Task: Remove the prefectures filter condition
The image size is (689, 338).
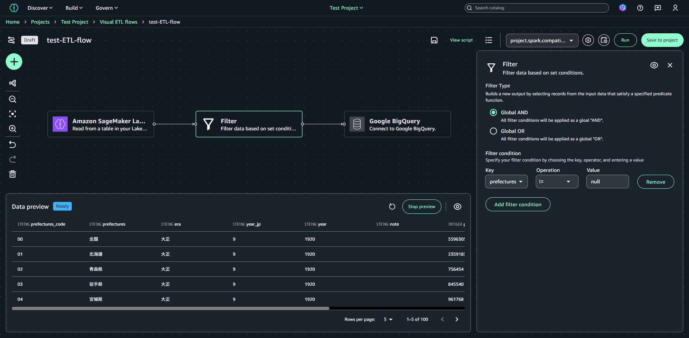Action: [x=656, y=182]
